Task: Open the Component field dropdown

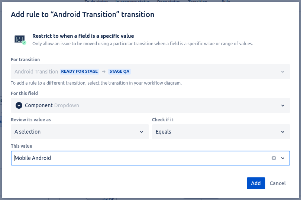Action: tap(150, 105)
